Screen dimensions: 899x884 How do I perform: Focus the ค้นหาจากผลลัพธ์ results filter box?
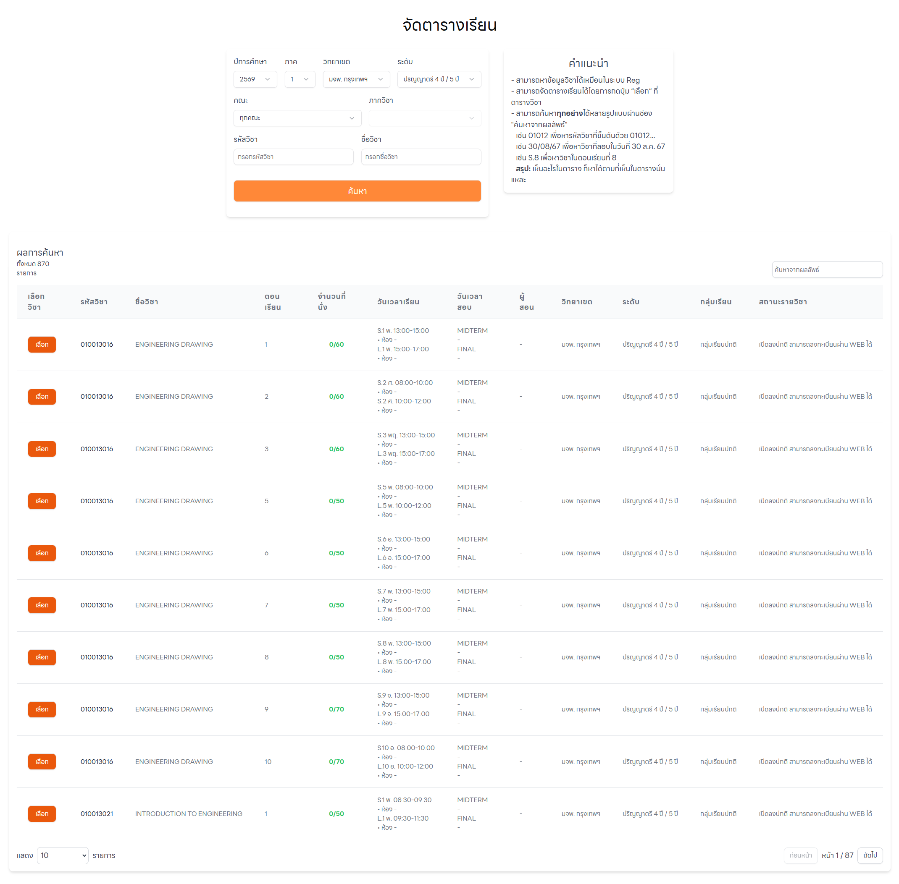(827, 270)
